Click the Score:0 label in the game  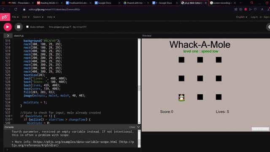click(167, 111)
